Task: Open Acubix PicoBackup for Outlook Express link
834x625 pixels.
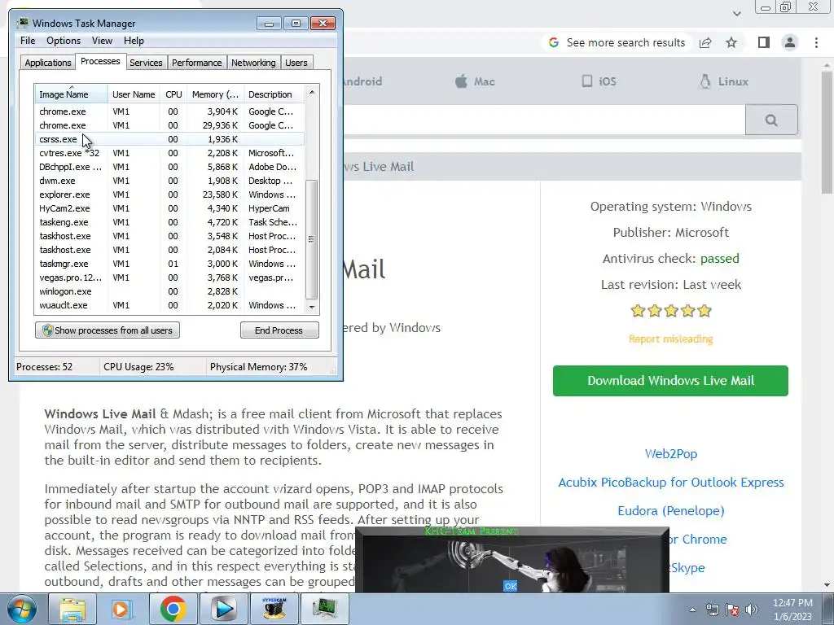Action: [x=671, y=483]
